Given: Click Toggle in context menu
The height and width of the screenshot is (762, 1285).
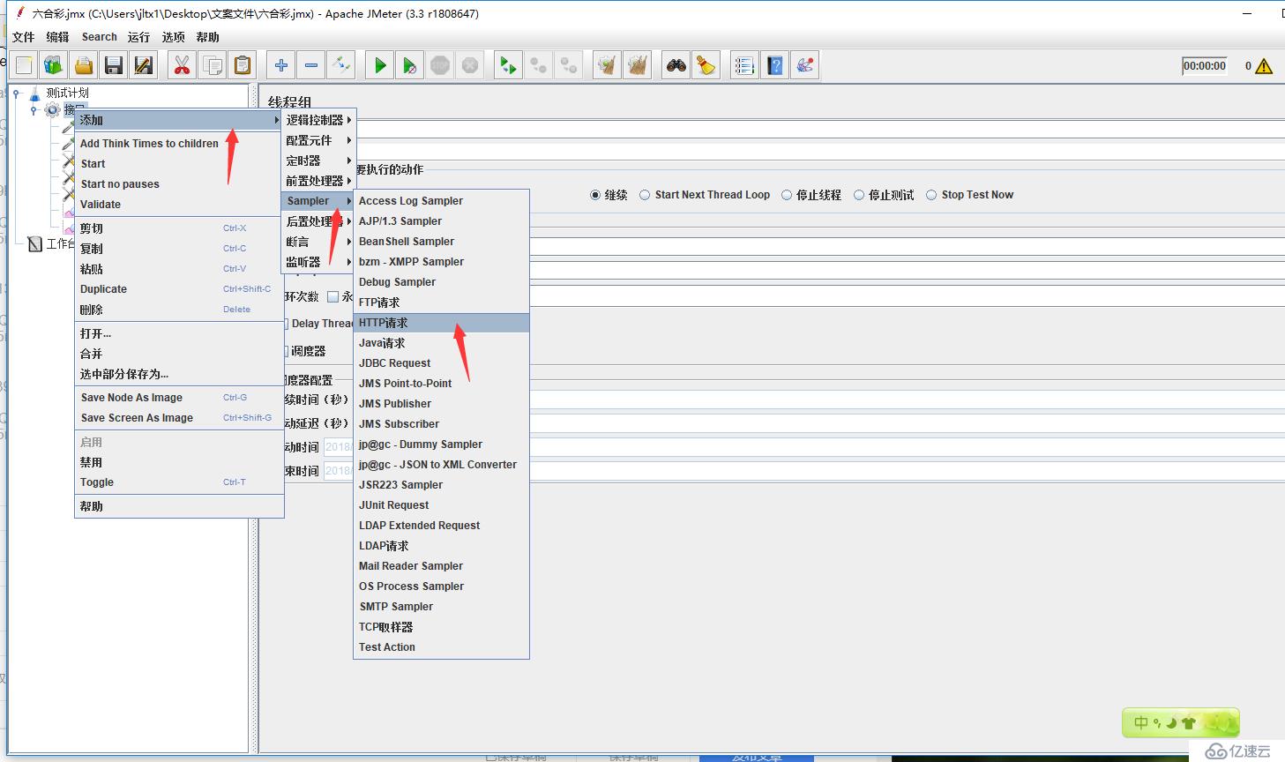Looking at the screenshot, I should pos(179,482).
